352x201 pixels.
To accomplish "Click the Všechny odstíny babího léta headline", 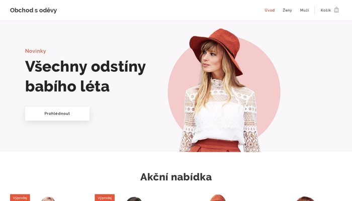I will (85, 76).
